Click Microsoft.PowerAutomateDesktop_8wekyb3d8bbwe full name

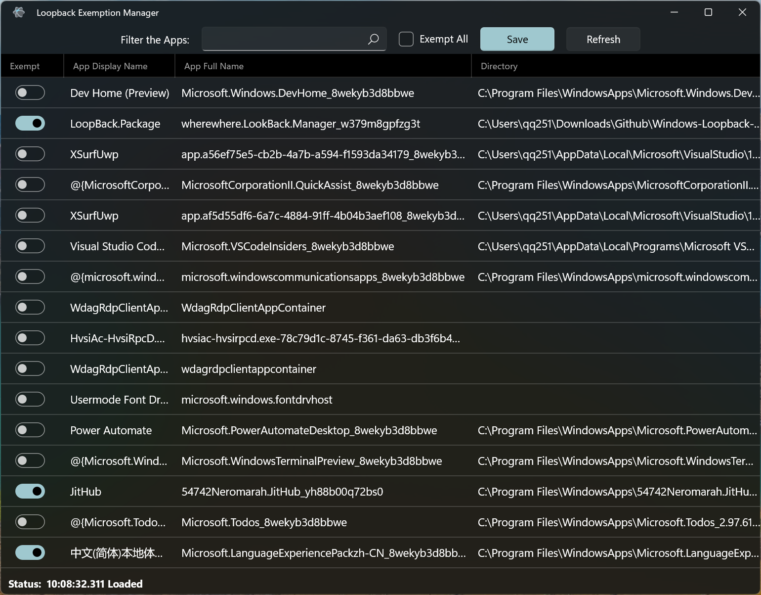309,430
